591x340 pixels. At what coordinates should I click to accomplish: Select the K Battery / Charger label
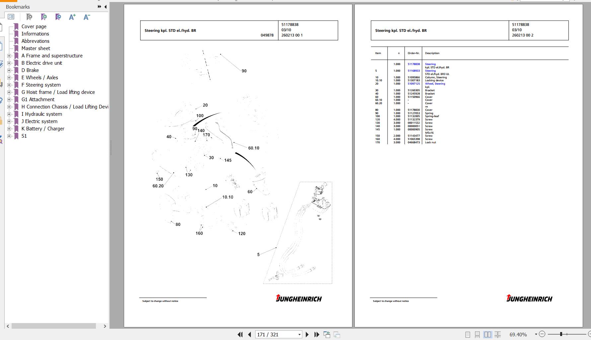(43, 129)
